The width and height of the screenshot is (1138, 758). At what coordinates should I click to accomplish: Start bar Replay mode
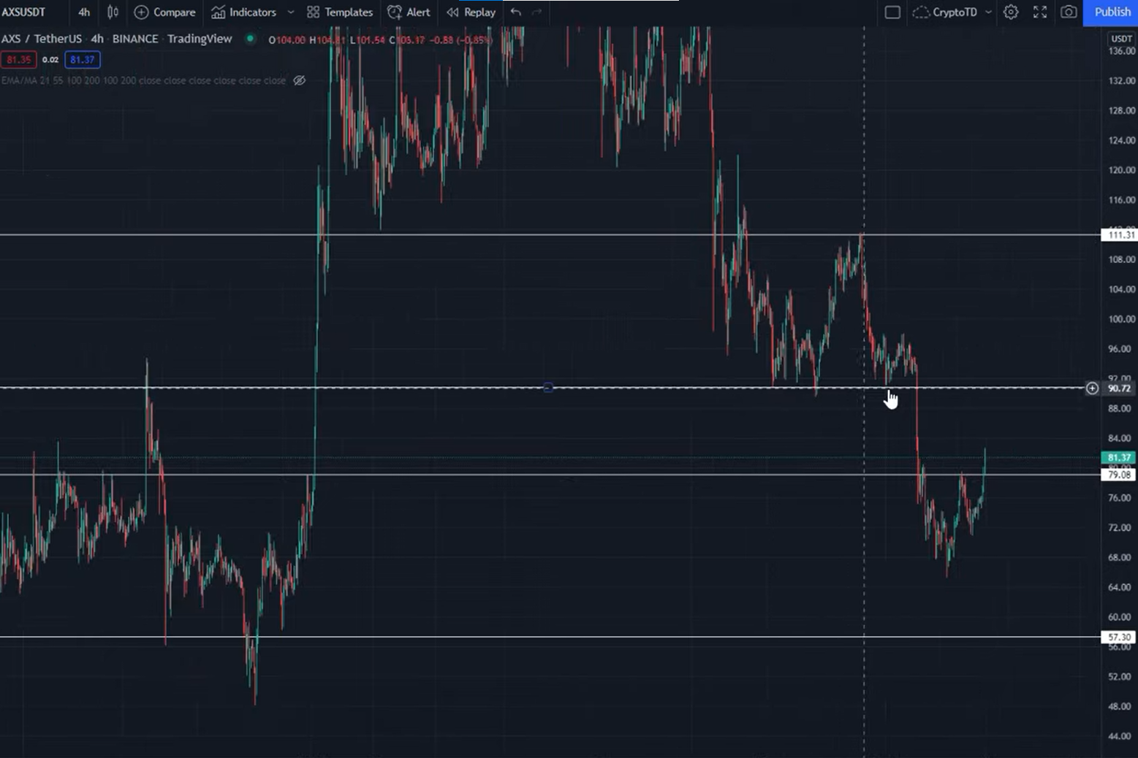pyautogui.click(x=471, y=12)
